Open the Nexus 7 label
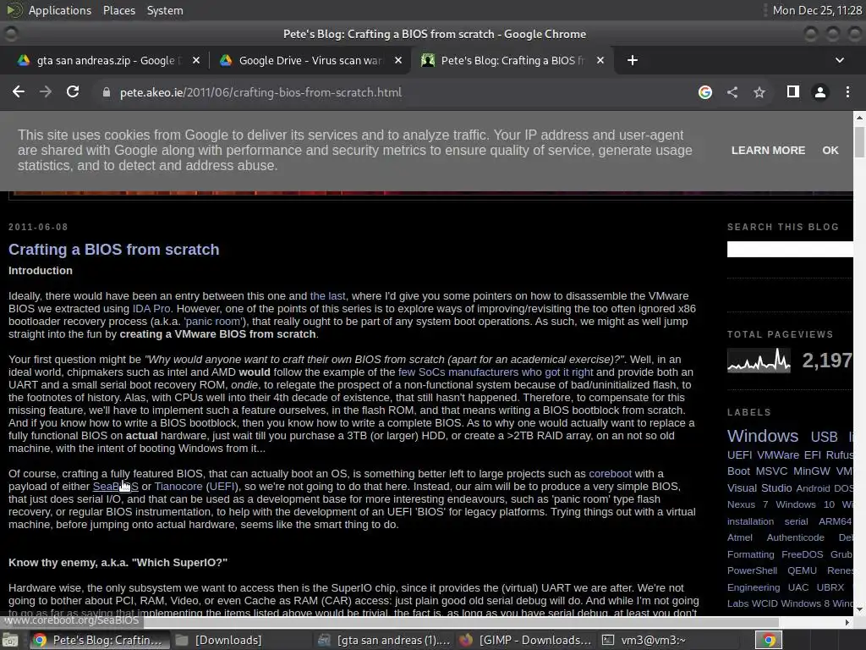 point(748,504)
